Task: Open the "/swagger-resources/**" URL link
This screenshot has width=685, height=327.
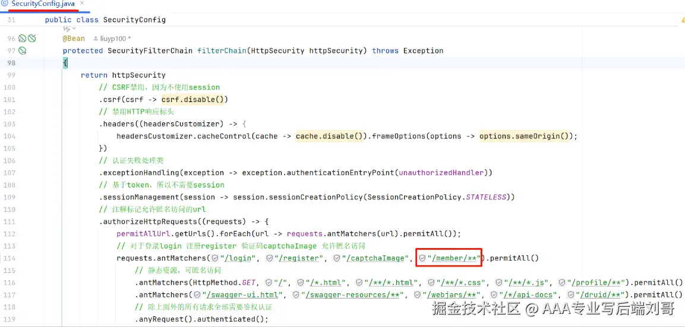Action: pos(353,295)
